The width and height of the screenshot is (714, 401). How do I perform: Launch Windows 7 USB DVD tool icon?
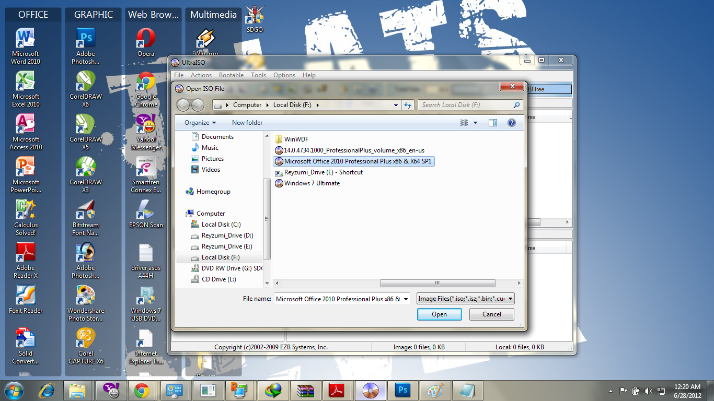click(x=146, y=303)
